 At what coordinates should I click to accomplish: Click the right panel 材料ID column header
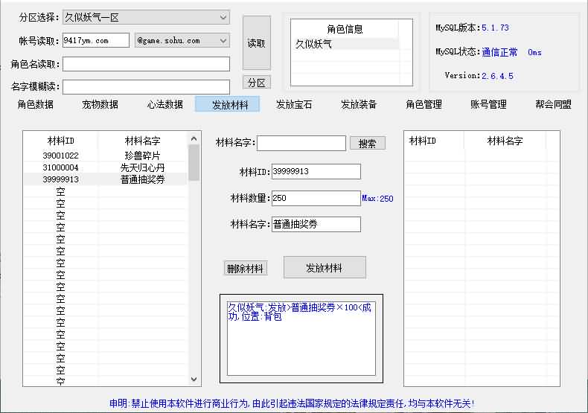[434, 141]
